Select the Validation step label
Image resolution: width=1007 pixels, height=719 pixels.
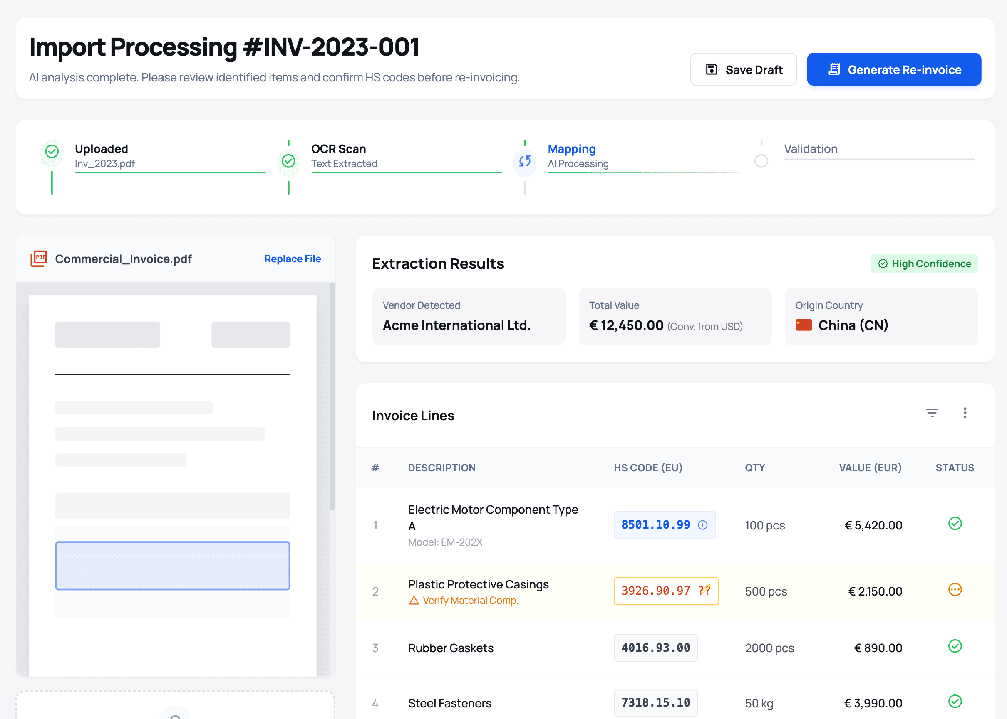pos(811,149)
